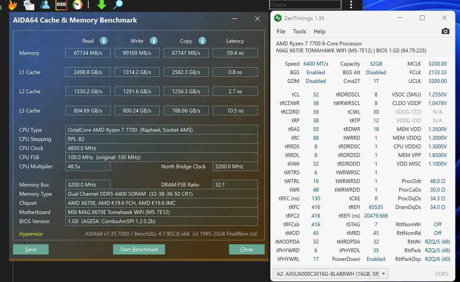Click Memory Type Dual Channel DDR5-6400 field
Screen dimensions: 460x282
tap(162, 194)
